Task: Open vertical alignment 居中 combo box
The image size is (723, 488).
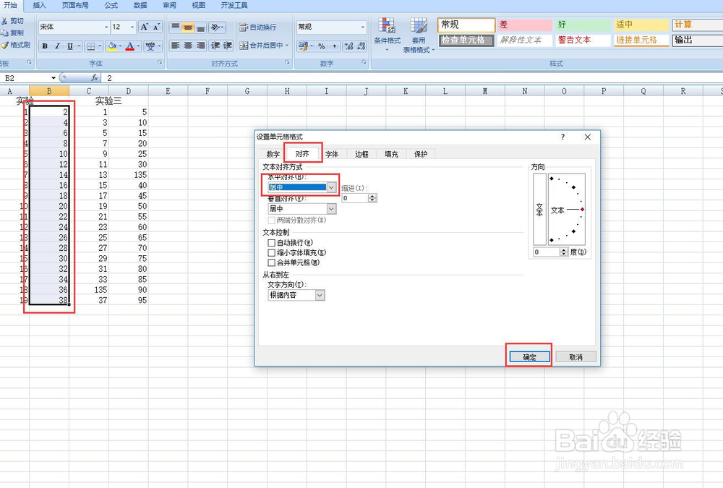Action: click(x=302, y=208)
